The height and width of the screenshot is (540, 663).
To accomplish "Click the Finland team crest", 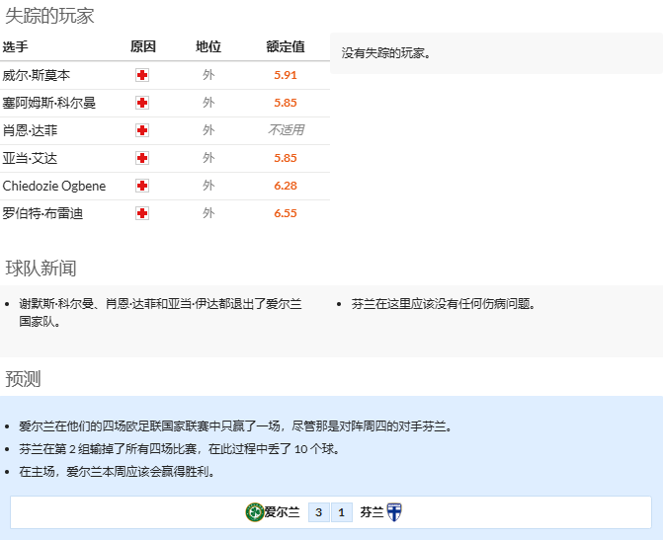I will pyautogui.click(x=393, y=512).
